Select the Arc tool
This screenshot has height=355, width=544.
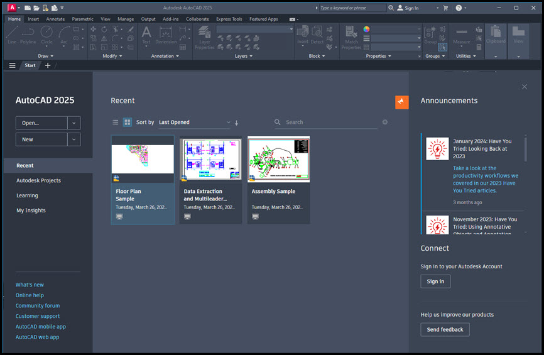point(64,35)
